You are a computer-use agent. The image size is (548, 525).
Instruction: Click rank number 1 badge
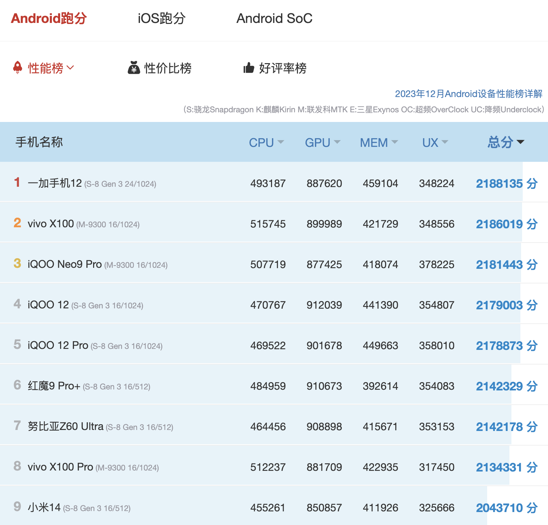(x=17, y=182)
